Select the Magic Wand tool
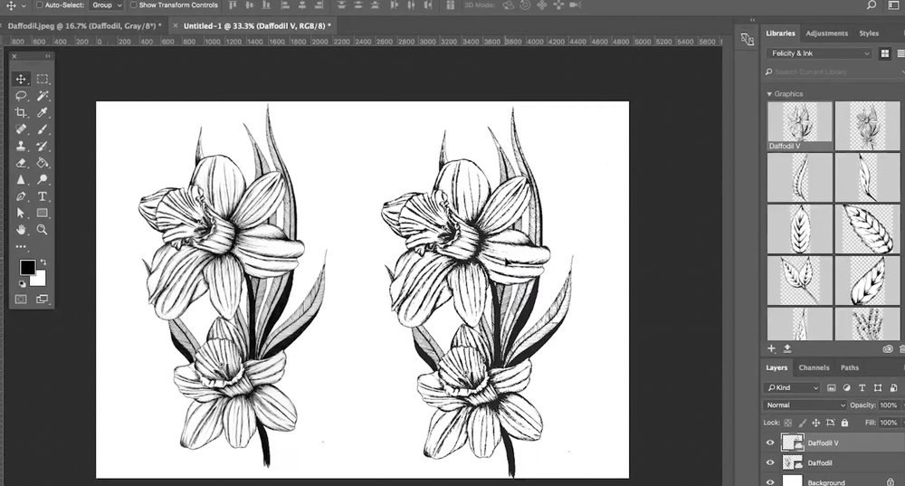The width and height of the screenshot is (905, 486). tap(43, 96)
